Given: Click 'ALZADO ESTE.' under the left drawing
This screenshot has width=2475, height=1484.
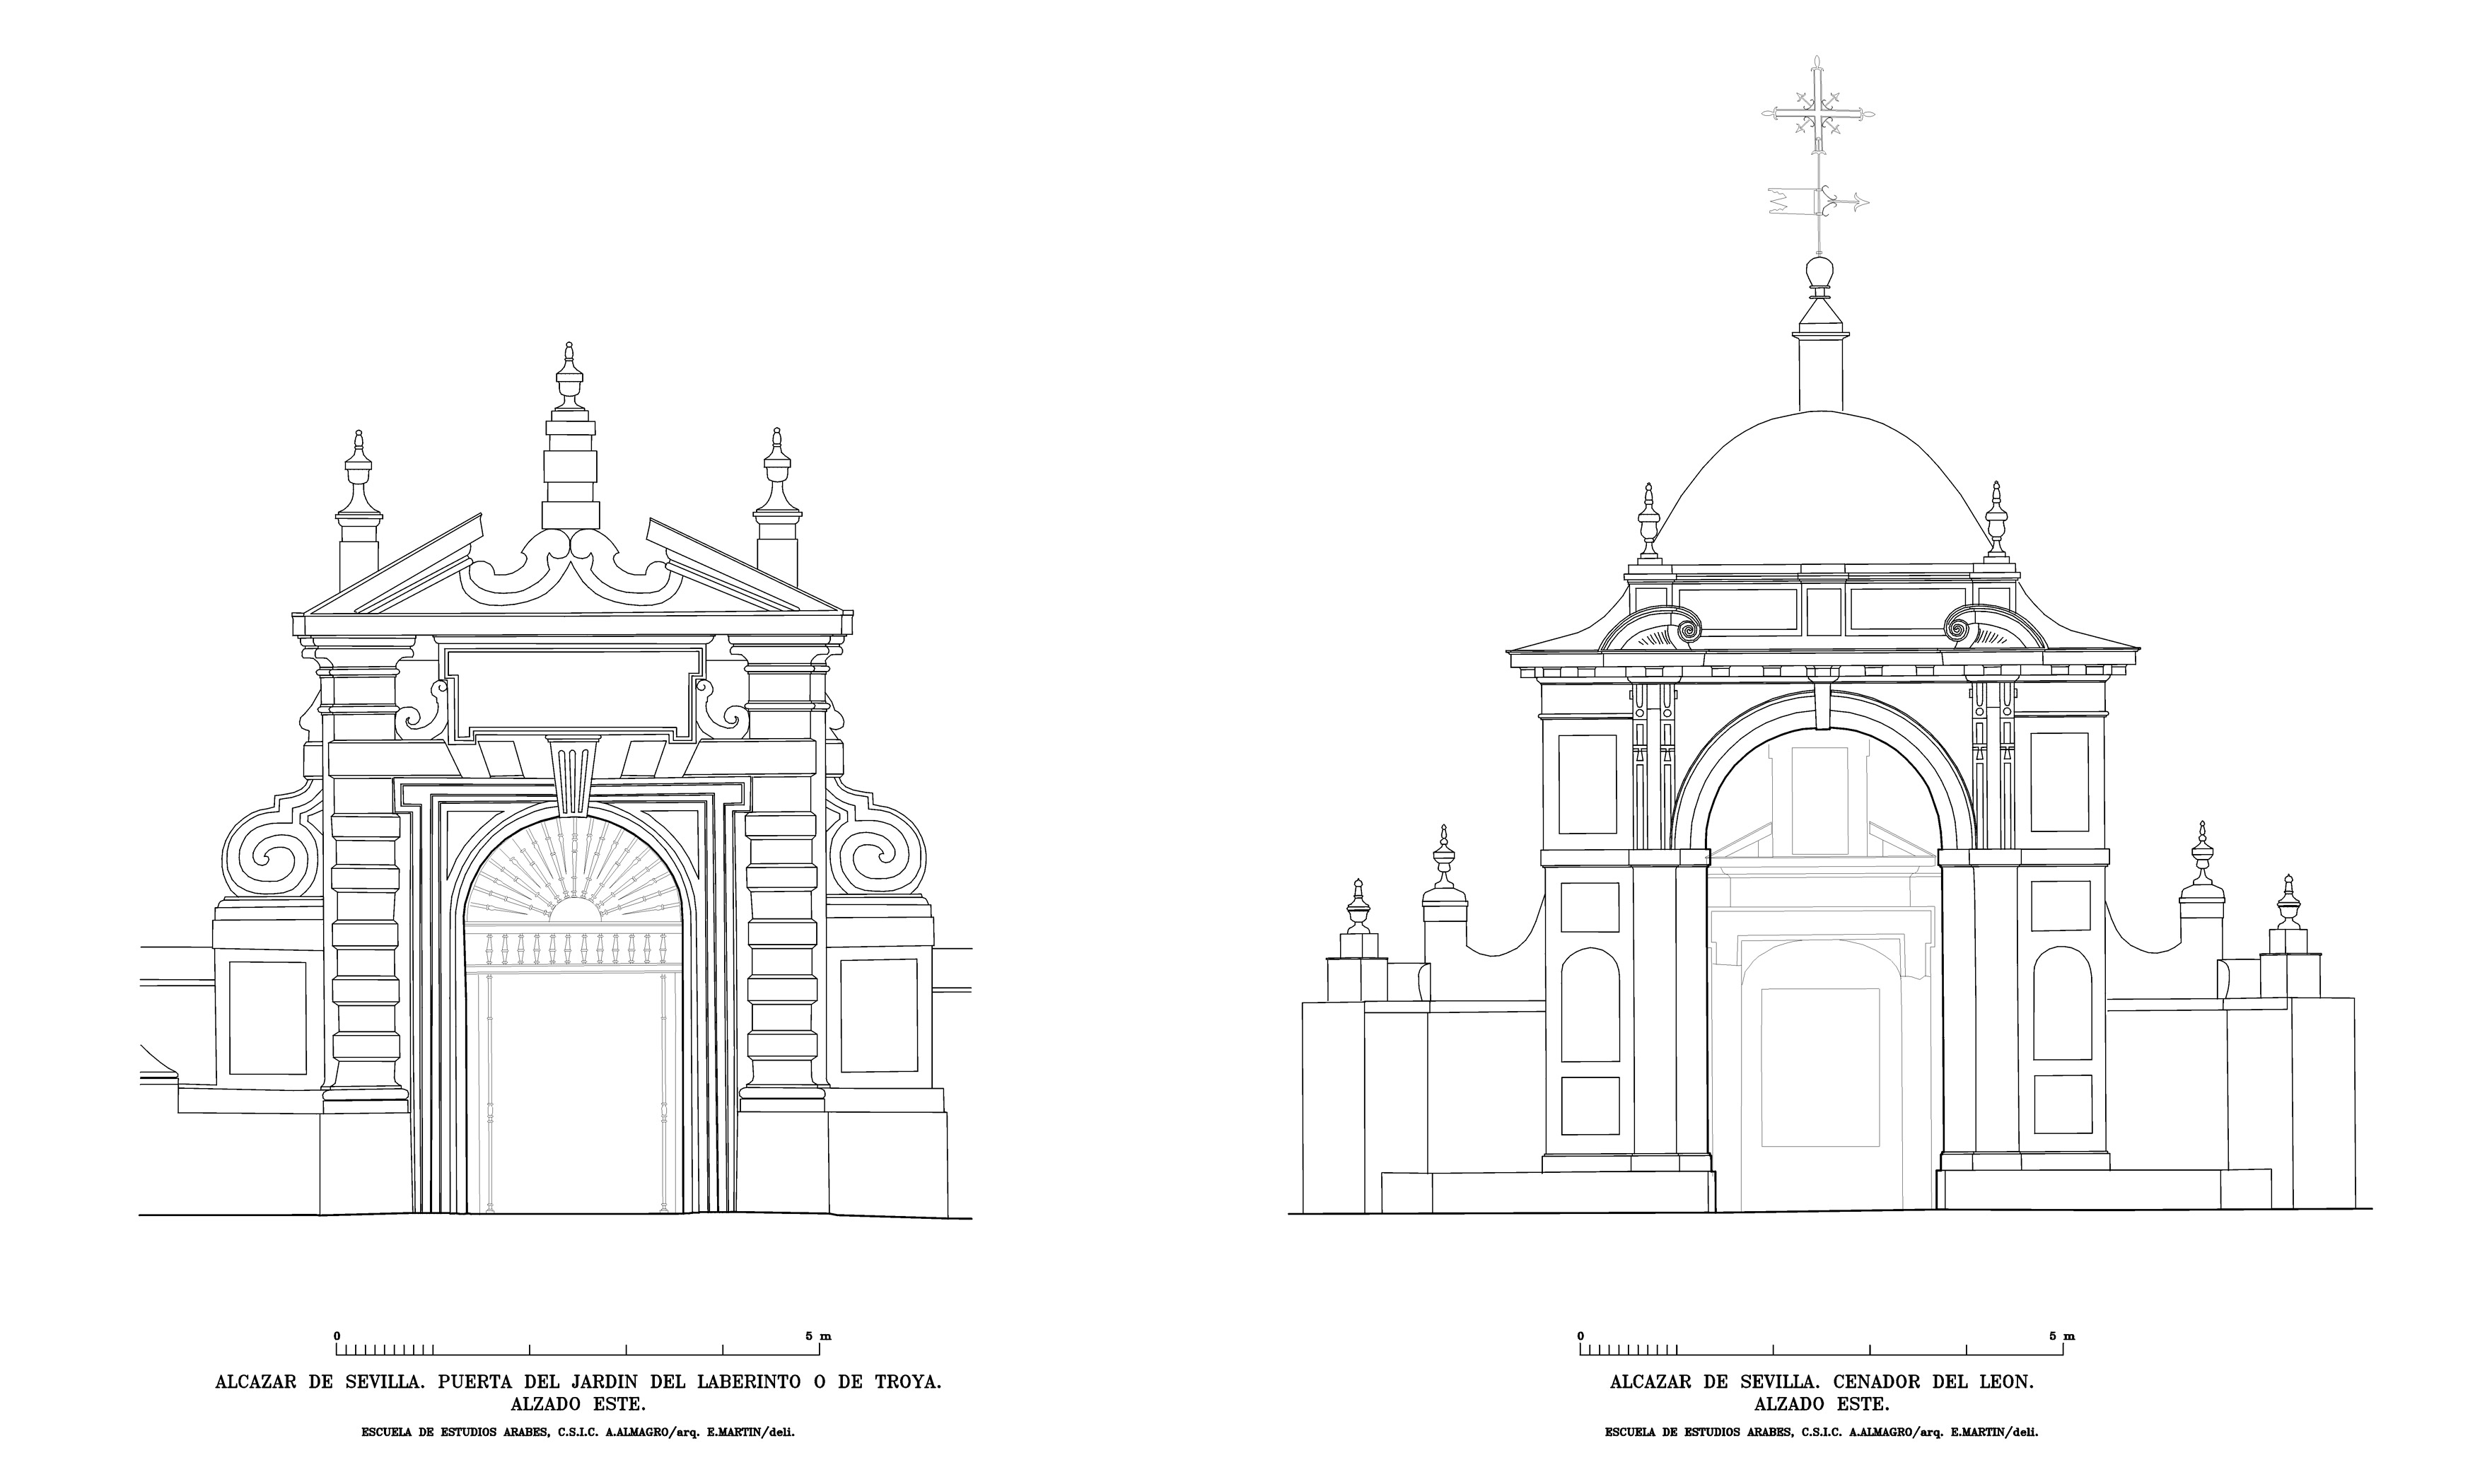Looking at the screenshot, I should tap(578, 1405).
